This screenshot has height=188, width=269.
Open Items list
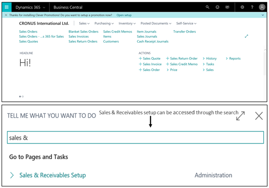107,36
